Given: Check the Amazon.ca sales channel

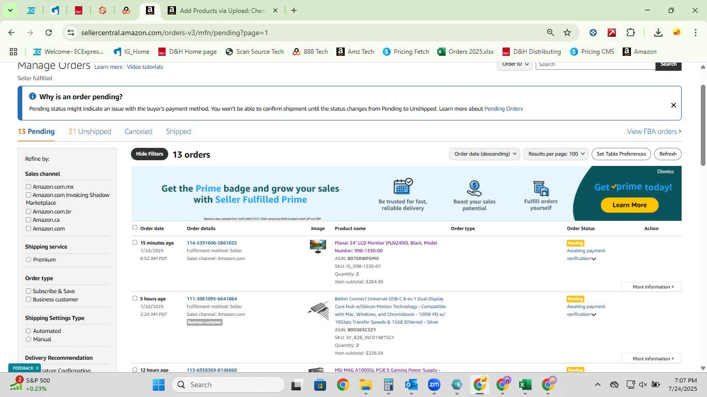Looking at the screenshot, I should coord(28,220).
